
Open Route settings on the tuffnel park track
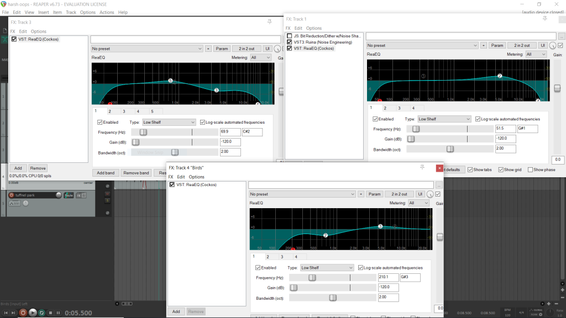click(69, 195)
